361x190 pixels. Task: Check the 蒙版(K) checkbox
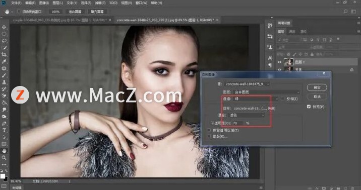click(209, 136)
